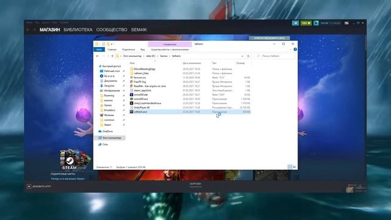
Task: Open Изображения in the navigation pane
Action: point(112,90)
